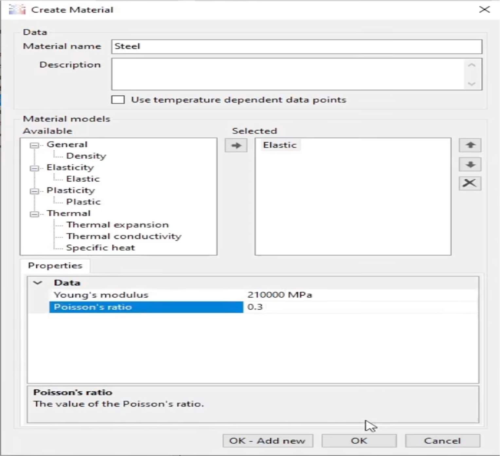This screenshot has height=456, width=500.
Task: Switch to the Properties tab
Action: pyautogui.click(x=55, y=266)
